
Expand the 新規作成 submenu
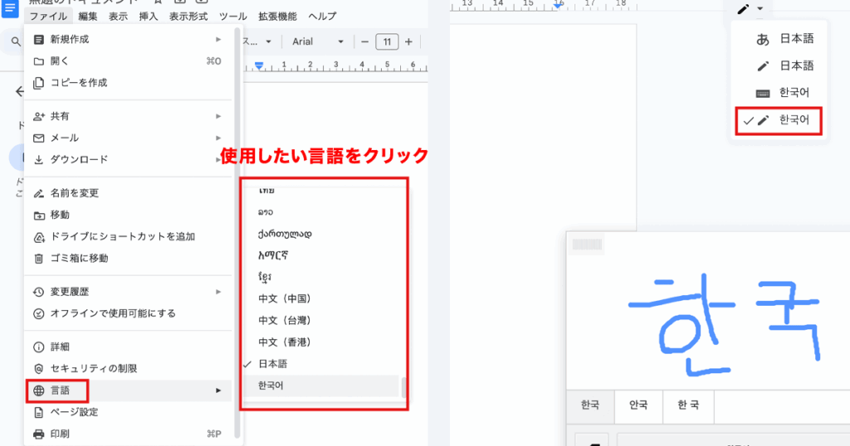click(129, 40)
